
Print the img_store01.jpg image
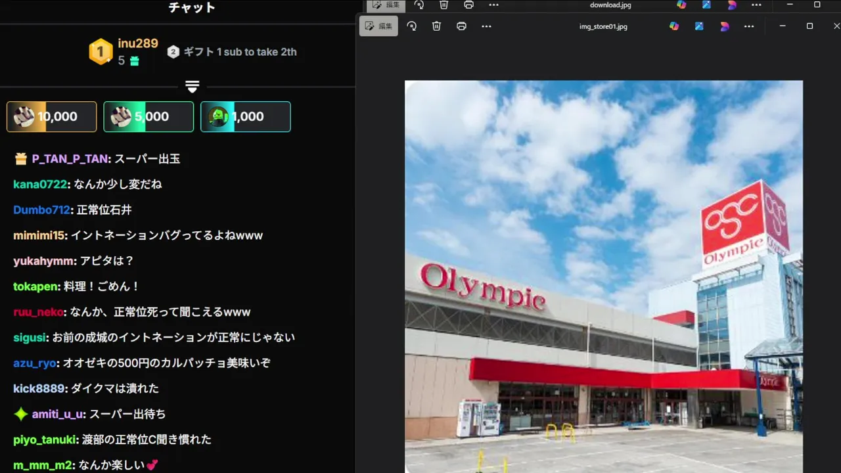click(x=461, y=26)
